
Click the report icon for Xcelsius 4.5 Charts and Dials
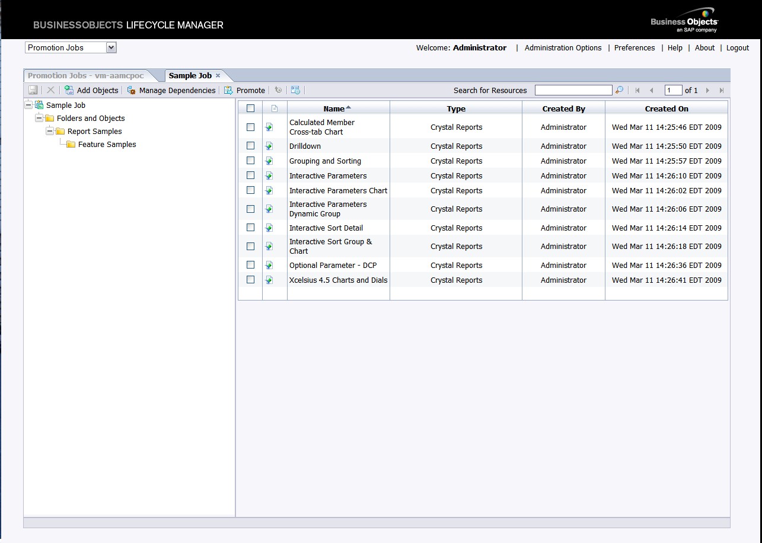(269, 280)
